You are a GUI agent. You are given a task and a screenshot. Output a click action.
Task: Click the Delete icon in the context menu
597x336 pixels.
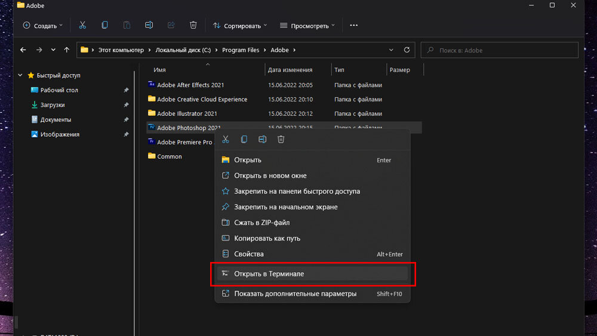281,139
